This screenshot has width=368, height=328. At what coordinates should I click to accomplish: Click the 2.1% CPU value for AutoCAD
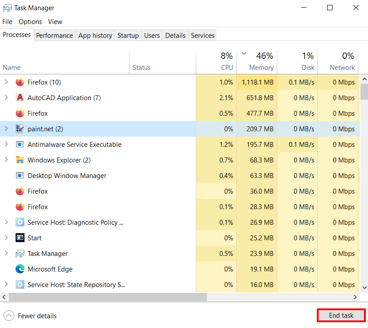coord(226,97)
